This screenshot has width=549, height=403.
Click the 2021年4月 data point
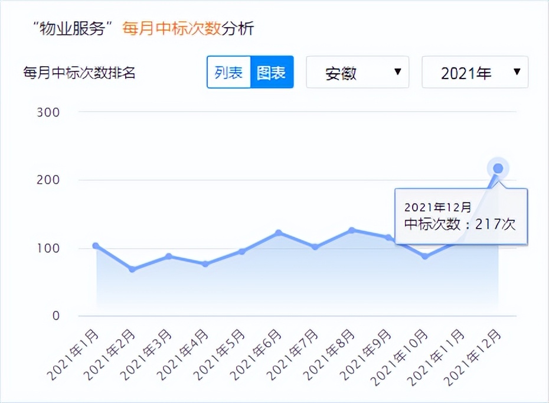tap(205, 263)
